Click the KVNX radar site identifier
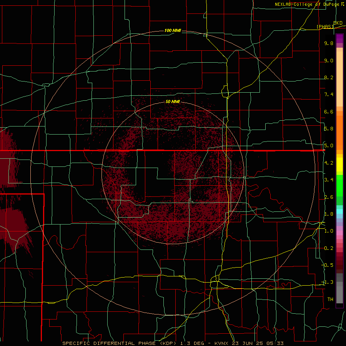Viewport: 346px width, 346px height. 222,343
